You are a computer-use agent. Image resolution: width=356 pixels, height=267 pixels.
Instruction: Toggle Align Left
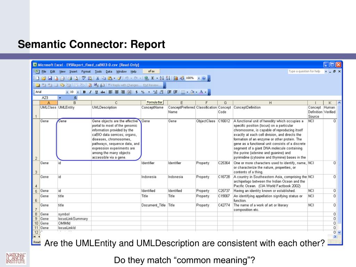point(111,92)
